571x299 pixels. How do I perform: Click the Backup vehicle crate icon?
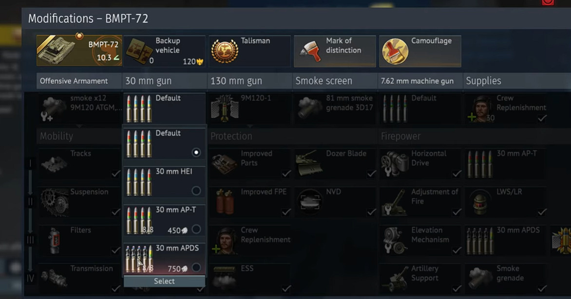(x=139, y=52)
